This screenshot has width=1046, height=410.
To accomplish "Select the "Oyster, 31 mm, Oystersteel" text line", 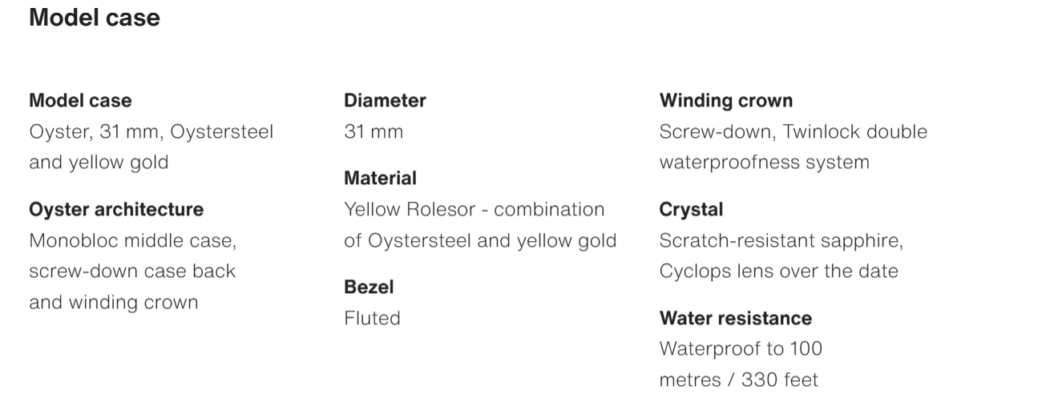I will click(151, 131).
